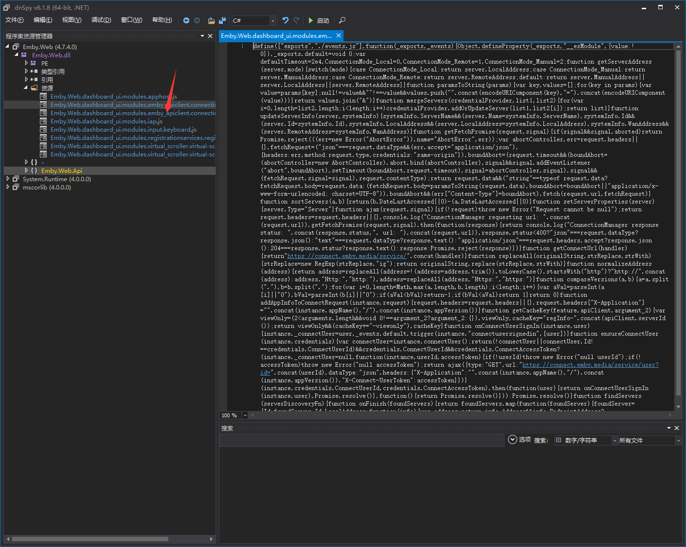686x547 pixels.
Task: Select Emby.Web.dashboard_ui.modules.input.keyboard.js resource
Action: point(124,129)
